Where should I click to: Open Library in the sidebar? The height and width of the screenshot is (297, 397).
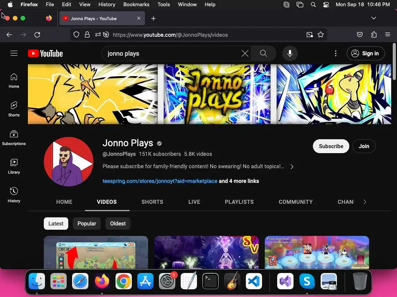click(14, 166)
